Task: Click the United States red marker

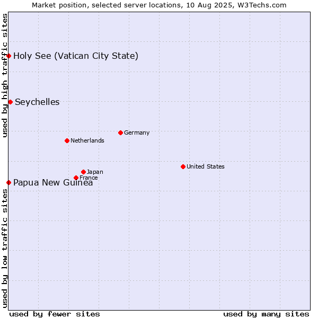Action: coord(183,167)
